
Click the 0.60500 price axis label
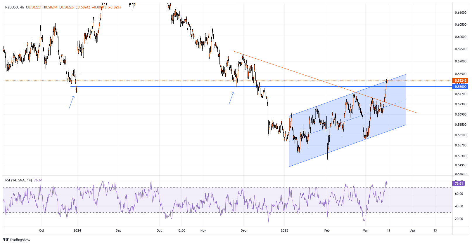[461, 24]
